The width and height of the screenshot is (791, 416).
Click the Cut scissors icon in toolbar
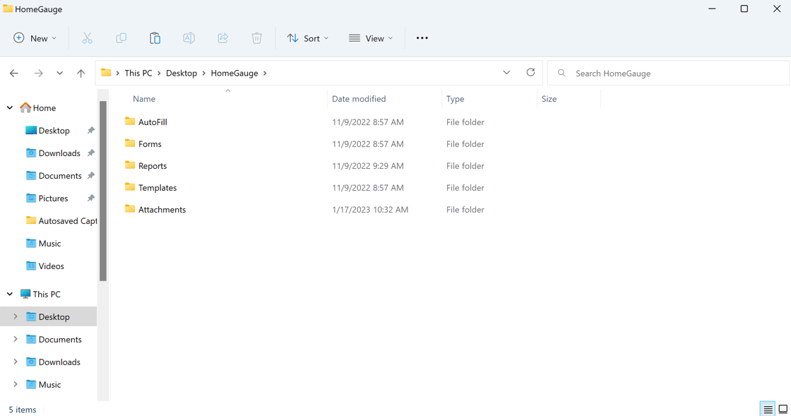(x=87, y=38)
